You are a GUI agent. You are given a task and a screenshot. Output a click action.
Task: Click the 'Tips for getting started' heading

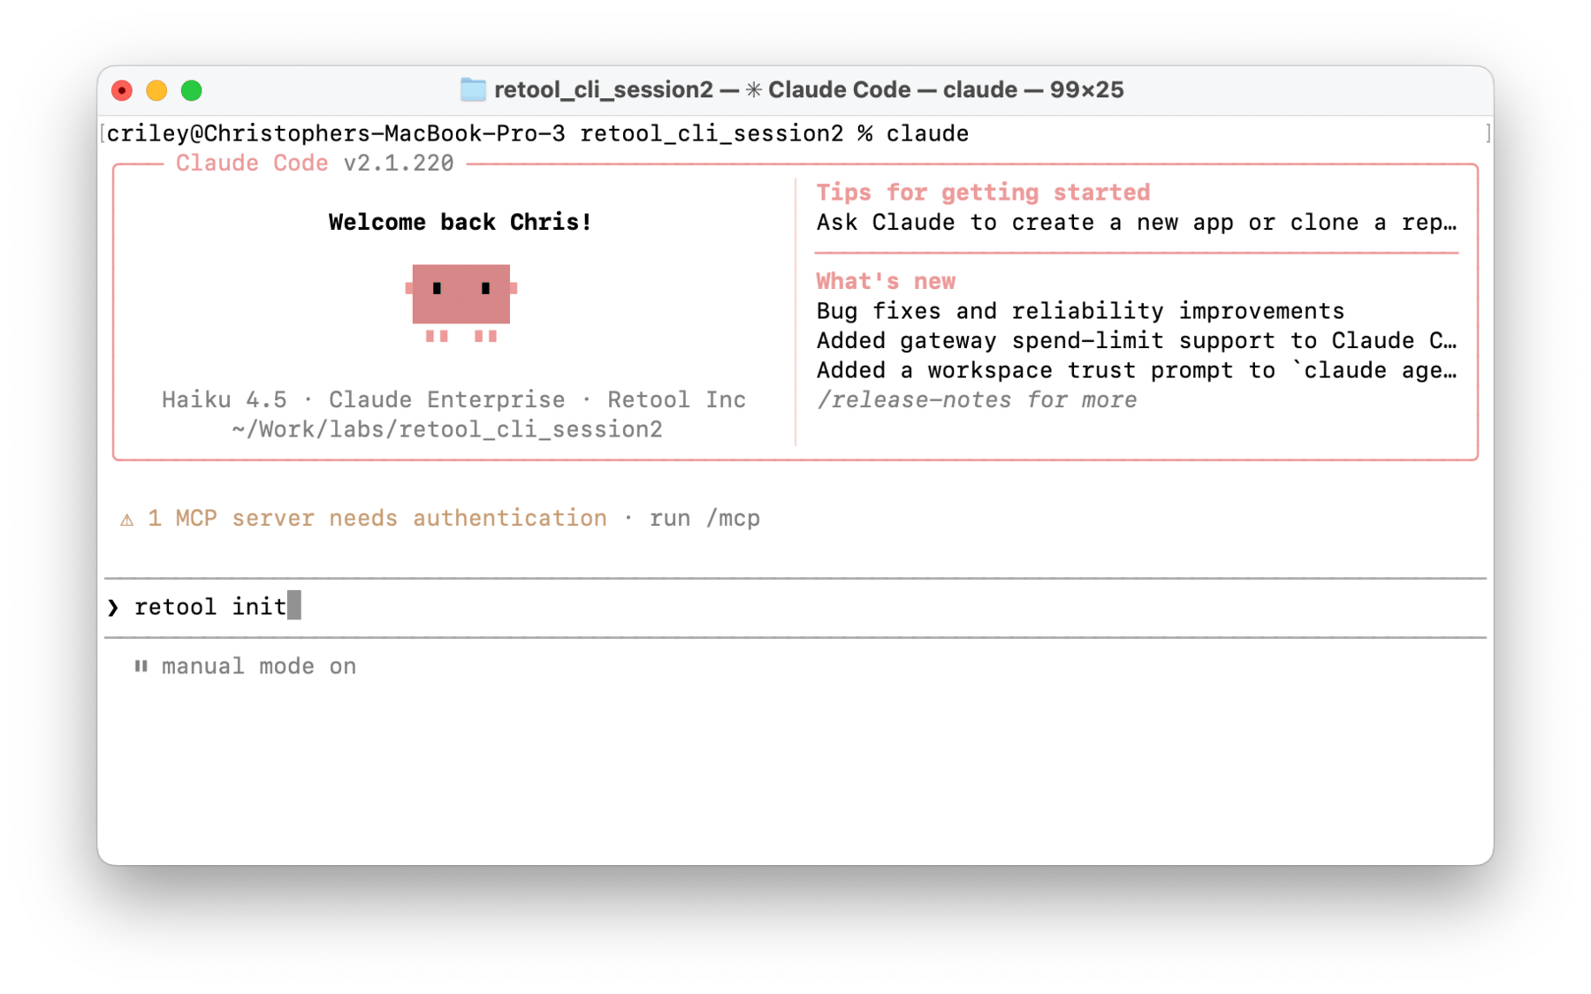983,193
